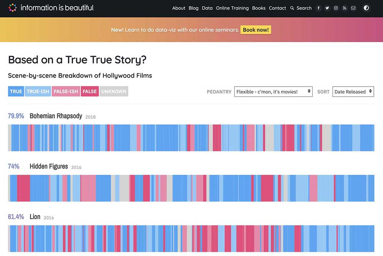
Task: Open the Contact menu item
Action: (277, 8)
